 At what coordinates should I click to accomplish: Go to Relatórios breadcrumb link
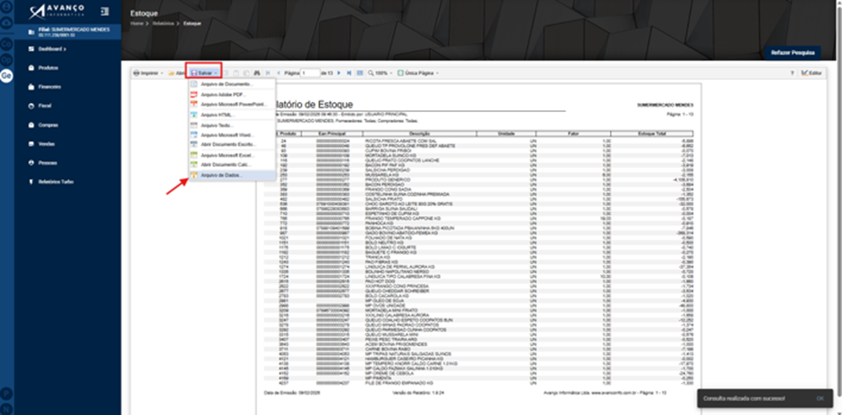(161, 23)
